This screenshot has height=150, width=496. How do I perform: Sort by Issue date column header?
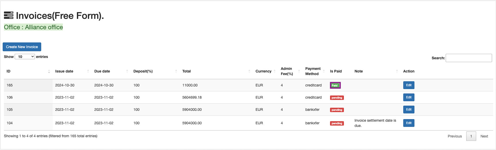pos(64,71)
